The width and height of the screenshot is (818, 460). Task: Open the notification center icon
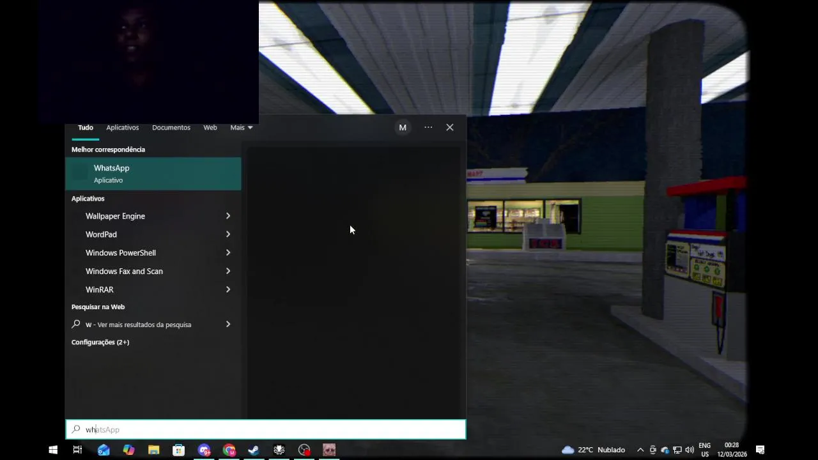[760, 450]
